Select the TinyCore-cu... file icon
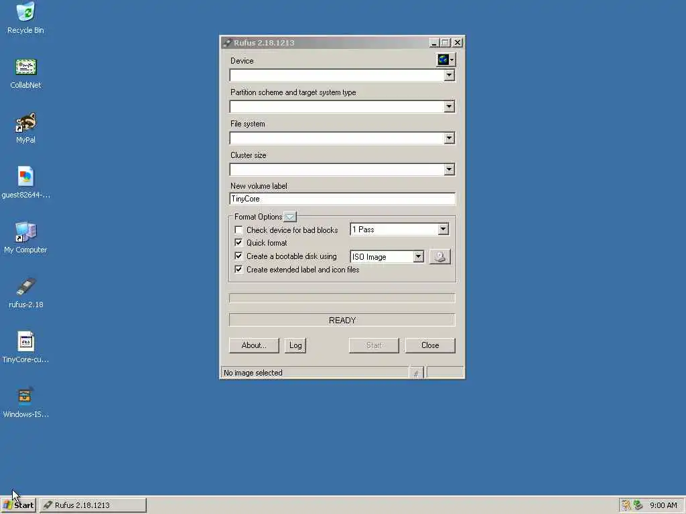686x514 pixels. click(25, 347)
